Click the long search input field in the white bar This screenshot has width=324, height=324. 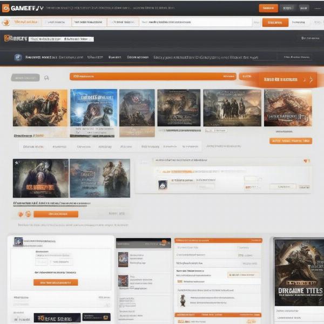[x=195, y=22]
